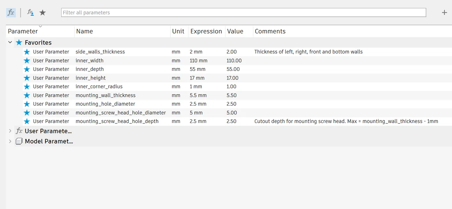The width and height of the screenshot is (452, 209).
Task: Expand the Model Parameters group
Action: pos(10,141)
